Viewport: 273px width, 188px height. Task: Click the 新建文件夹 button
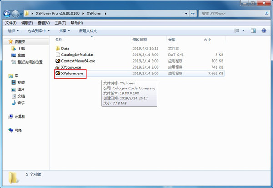(88, 31)
